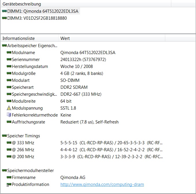Click the value Woche 10 / 2008

click(x=77, y=66)
